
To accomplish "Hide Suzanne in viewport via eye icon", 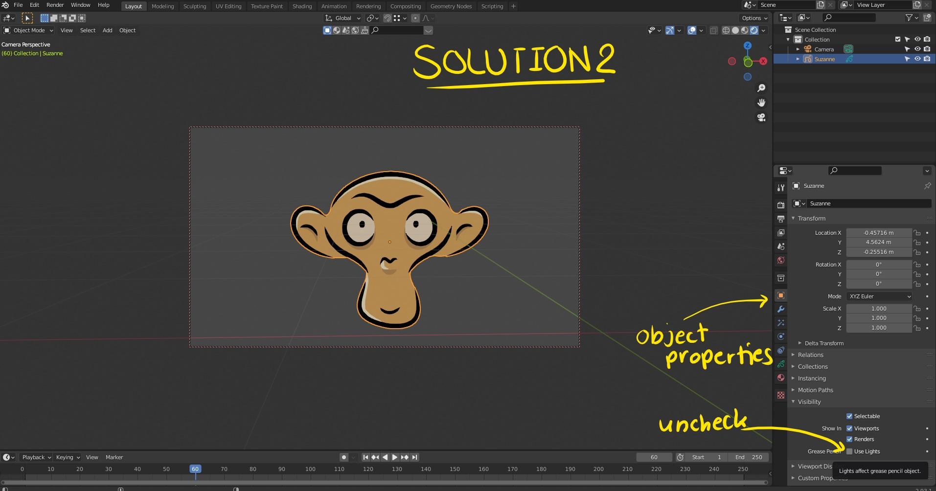I will (917, 59).
